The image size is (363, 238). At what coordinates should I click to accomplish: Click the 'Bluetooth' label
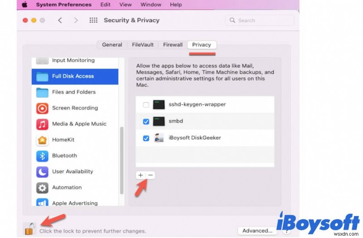(x=64, y=155)
